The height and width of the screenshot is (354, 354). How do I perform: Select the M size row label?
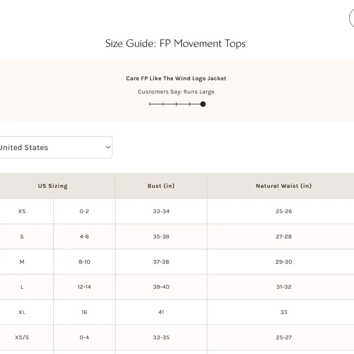(x=22, y=262)
